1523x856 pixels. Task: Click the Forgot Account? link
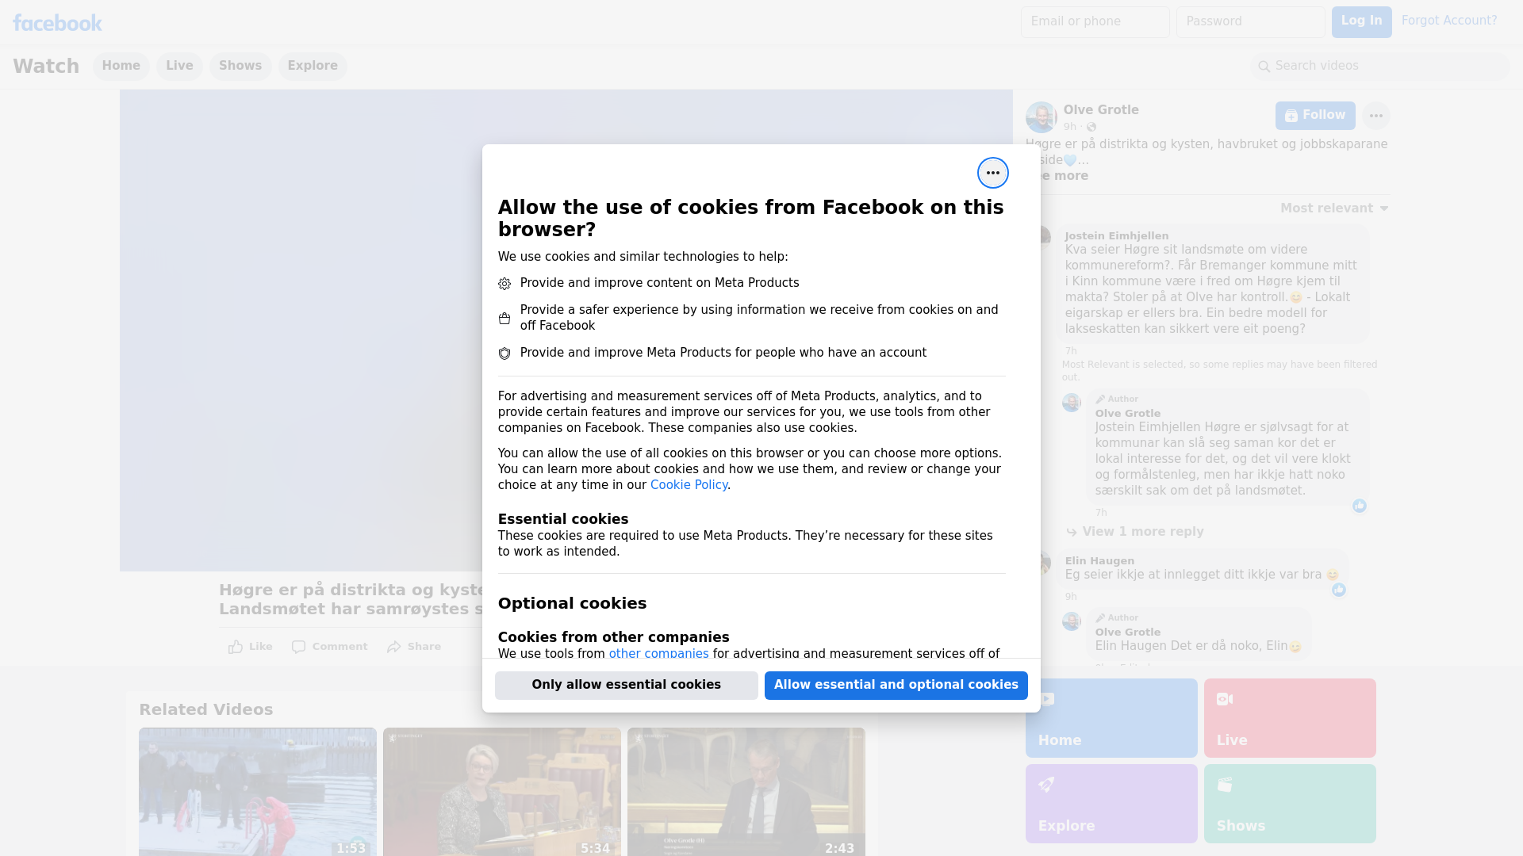[1449, 21]
